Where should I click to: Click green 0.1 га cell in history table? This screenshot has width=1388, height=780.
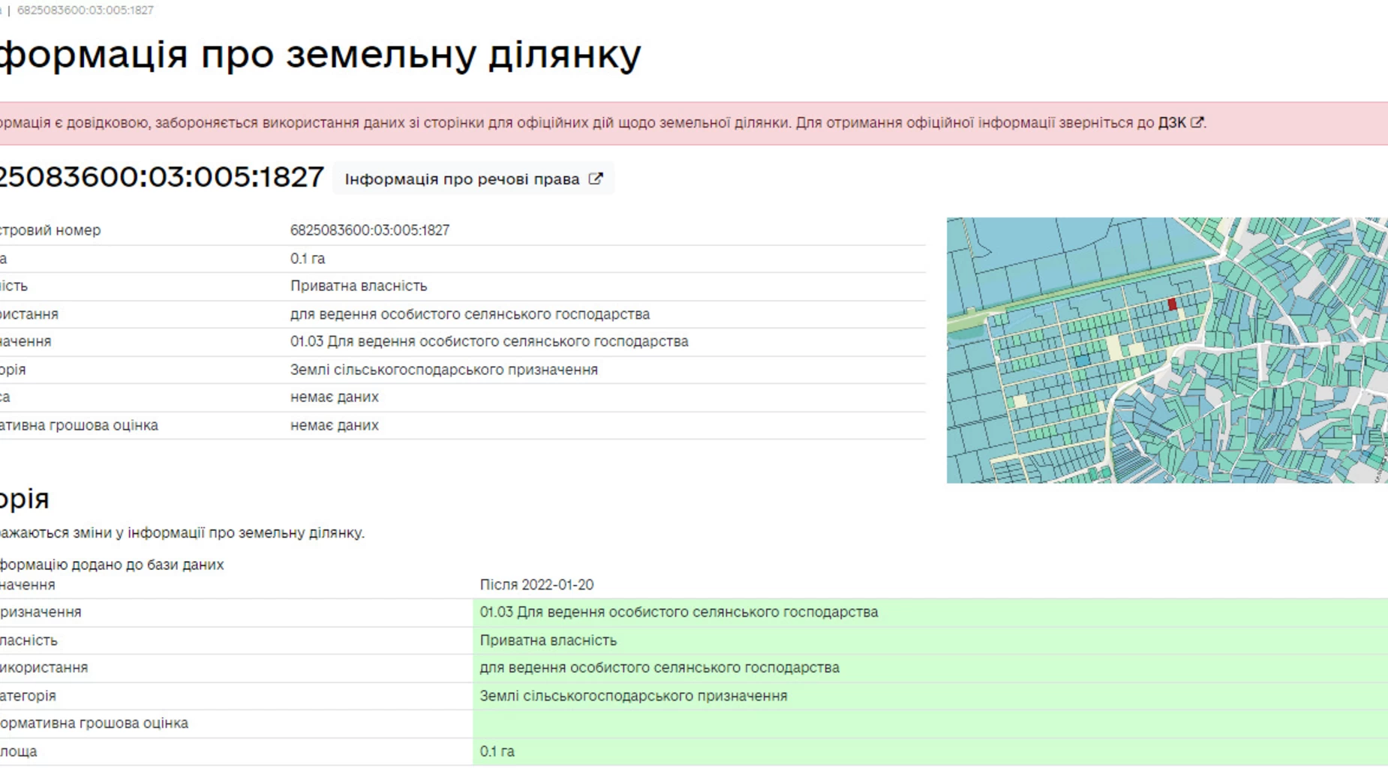tap(497, 751)
